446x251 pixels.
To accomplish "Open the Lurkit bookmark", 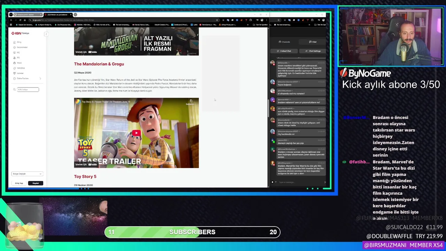I will point(195,25).
